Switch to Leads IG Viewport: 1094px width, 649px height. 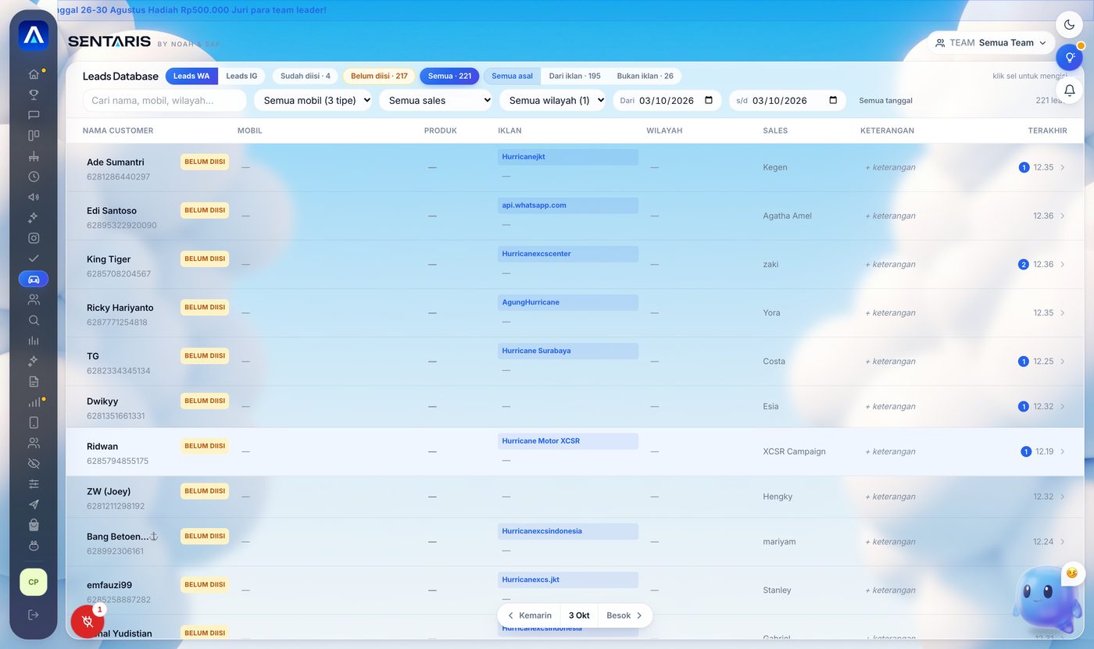(x=241, y=76)
